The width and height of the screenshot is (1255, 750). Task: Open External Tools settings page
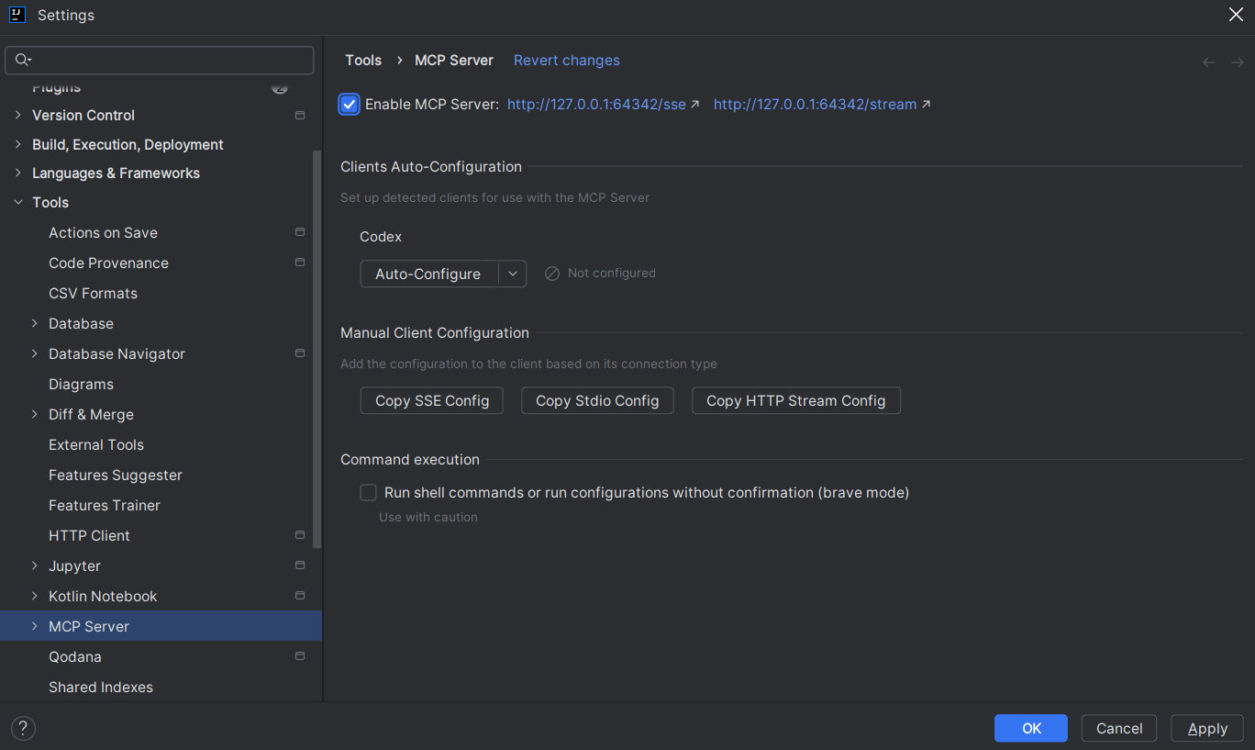pos(96,445)
